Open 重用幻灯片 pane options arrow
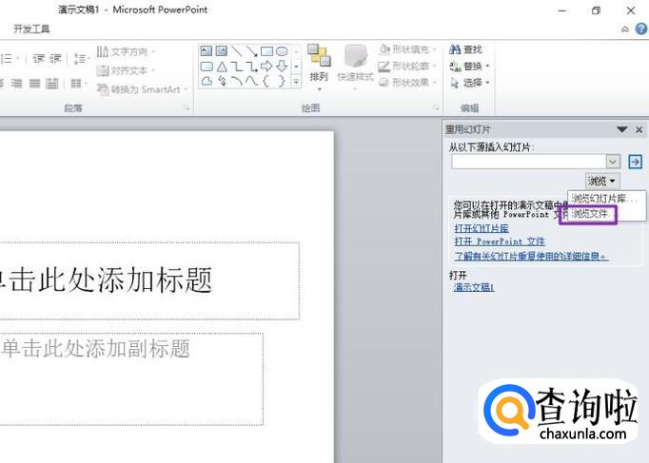Viewport: 649px width, 463px height. (622, 130)
